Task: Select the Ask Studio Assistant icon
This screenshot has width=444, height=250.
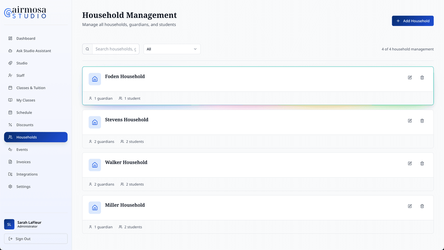Action: coord(10,51)
